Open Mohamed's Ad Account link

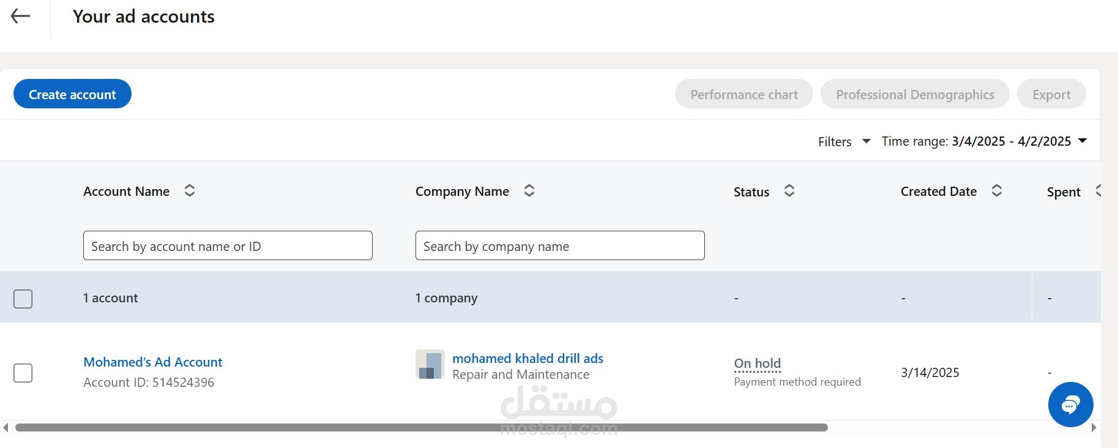(153, 362)
